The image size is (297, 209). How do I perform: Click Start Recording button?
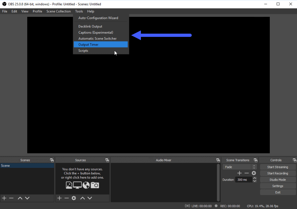coord(278,173)
